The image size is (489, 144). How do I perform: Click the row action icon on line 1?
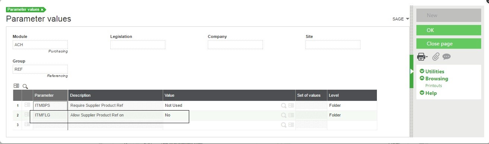point(27,105)
